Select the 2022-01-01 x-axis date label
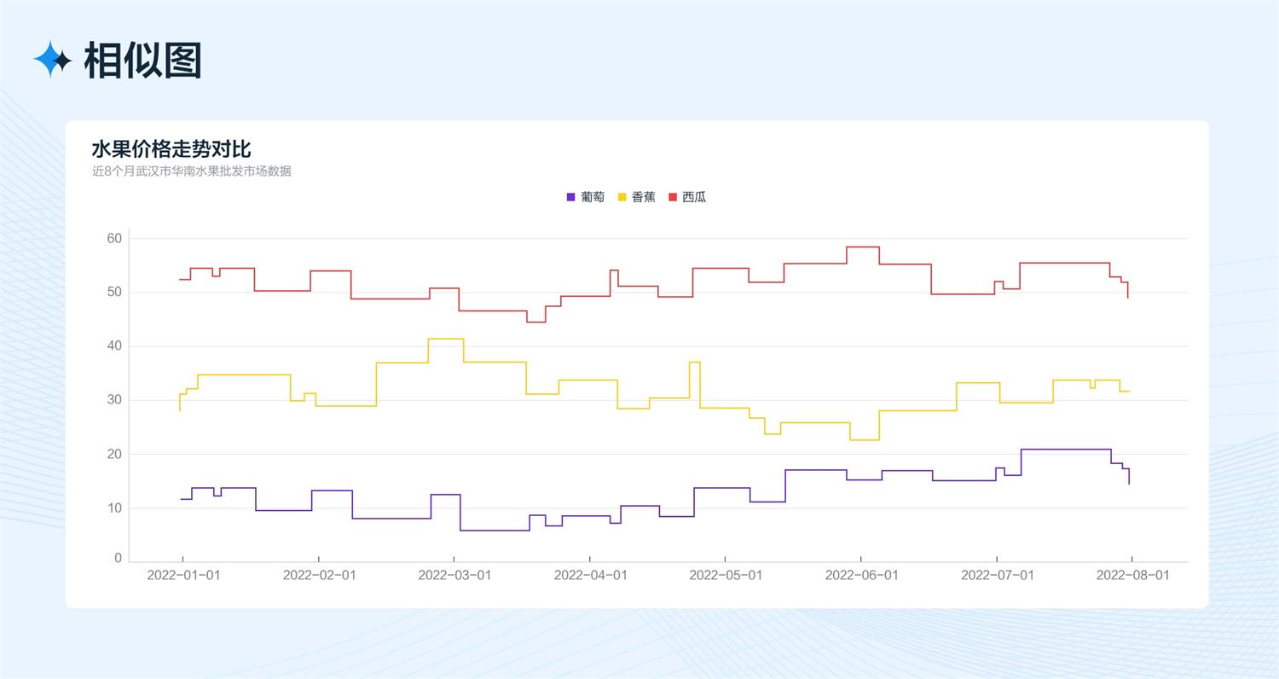Screen dimensions: 1279x679 pyautogui.click(x=183, y=575)
